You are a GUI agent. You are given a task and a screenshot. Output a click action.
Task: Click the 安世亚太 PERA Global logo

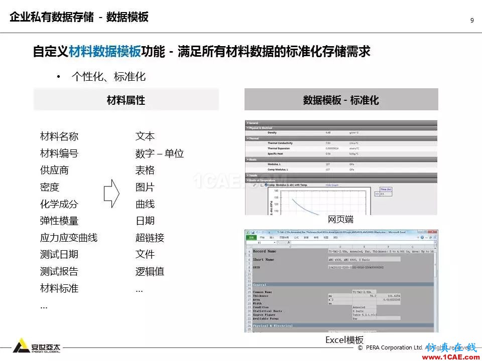tap(37, 346)
